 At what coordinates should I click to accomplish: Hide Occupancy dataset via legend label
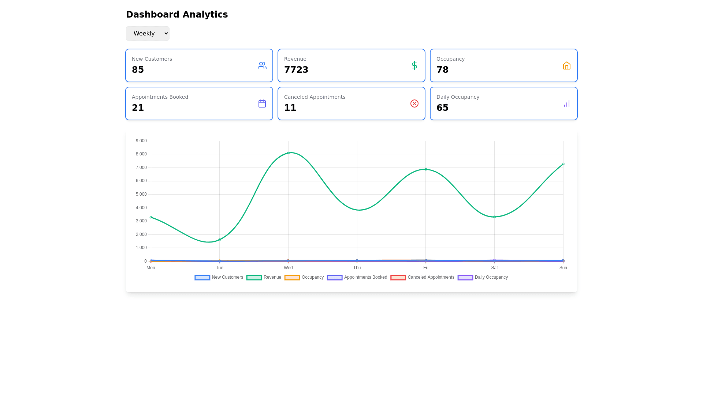coord(312,277)
